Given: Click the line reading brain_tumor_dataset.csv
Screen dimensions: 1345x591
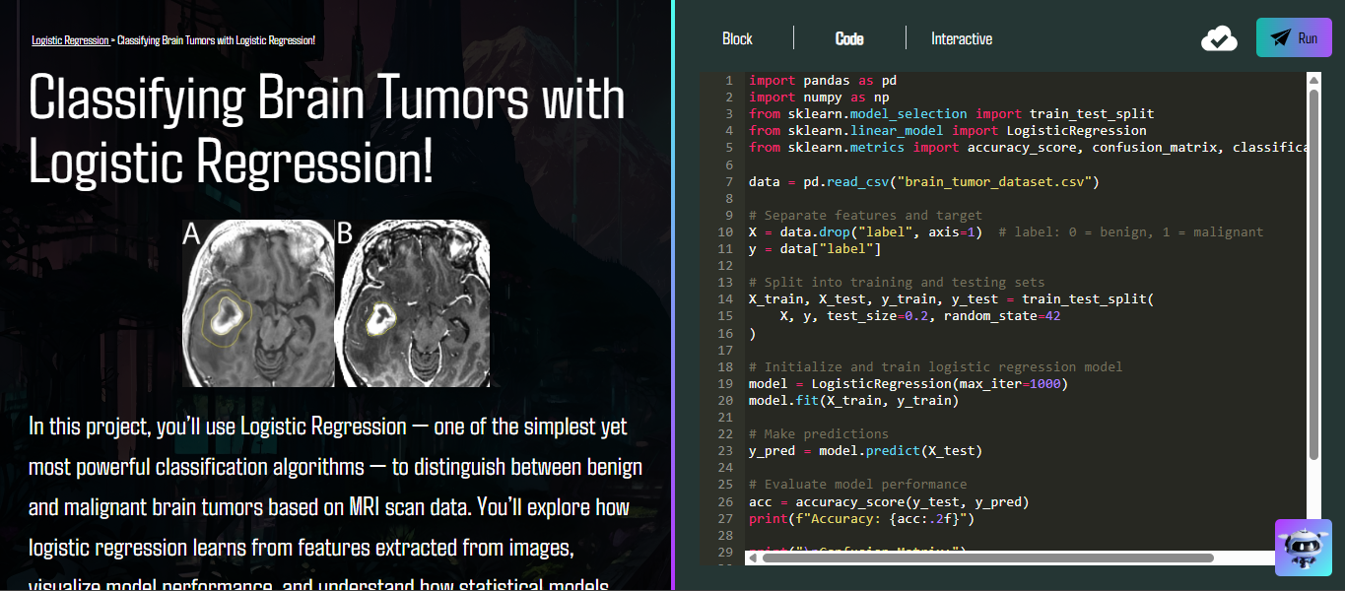Looking at the screenshot, I should 923,181.
